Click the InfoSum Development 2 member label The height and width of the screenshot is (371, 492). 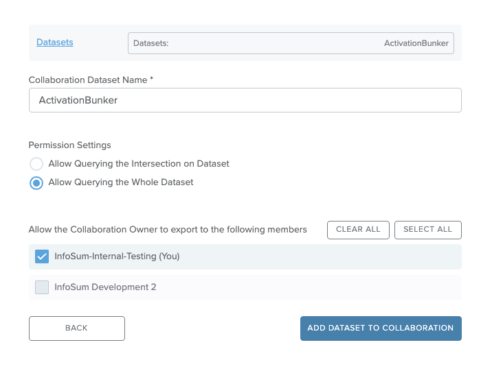pyautogui.click(x=105, y=287)
